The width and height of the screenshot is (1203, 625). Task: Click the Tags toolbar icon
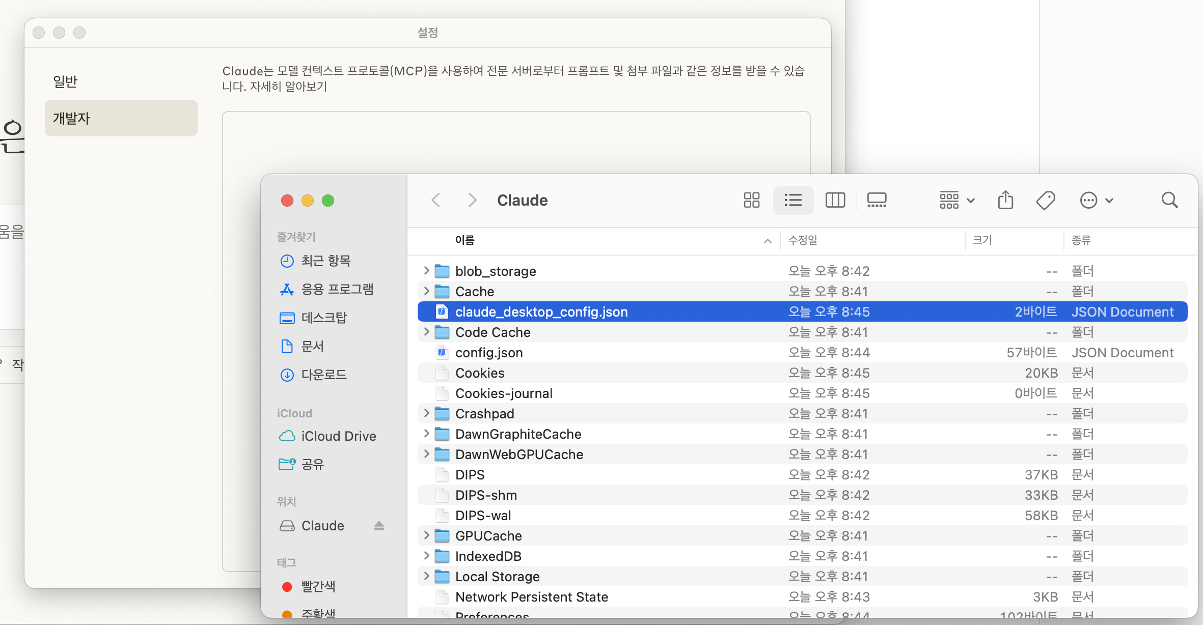click(x=1045, y=200)
